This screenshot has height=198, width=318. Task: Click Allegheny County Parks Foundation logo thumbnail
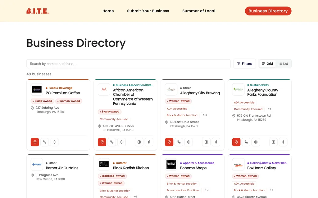click(x=238, y=89)
